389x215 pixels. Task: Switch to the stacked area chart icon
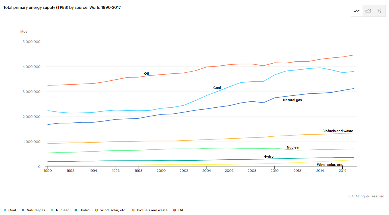(368, 11)
